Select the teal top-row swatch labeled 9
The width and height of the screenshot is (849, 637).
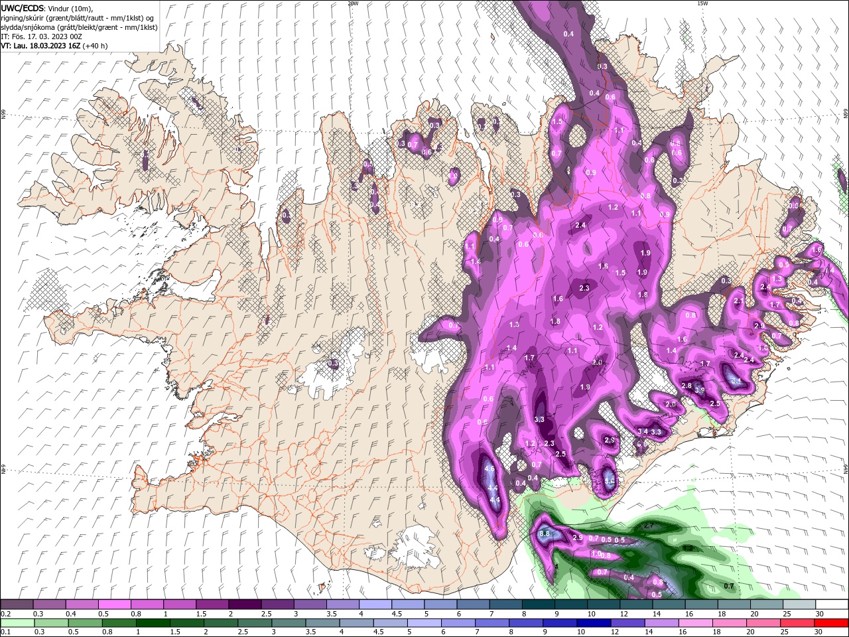click(537, 604)
